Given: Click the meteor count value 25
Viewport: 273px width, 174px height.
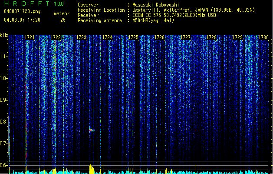Looking at the screenshot, I should pyautogui.click(x=63, y=20).
